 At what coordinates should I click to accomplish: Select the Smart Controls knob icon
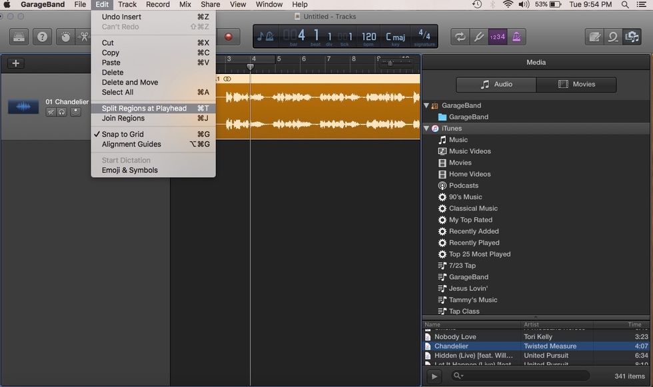(65, 37)
